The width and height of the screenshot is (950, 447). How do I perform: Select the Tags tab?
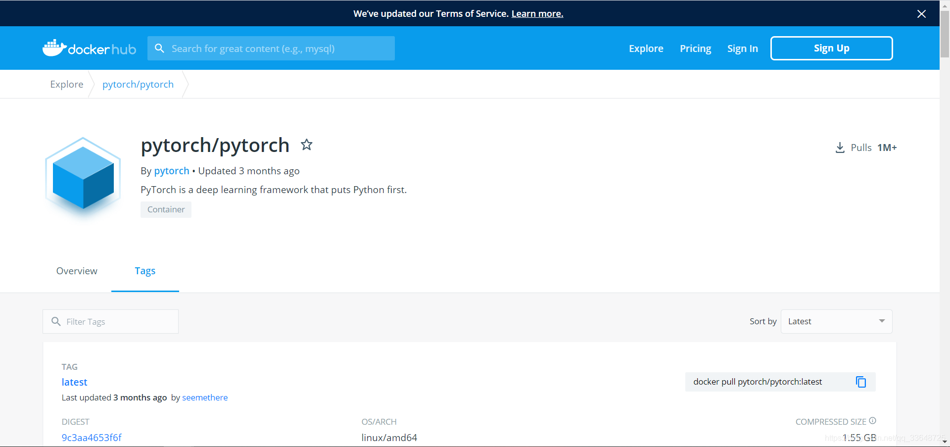[x=145, y=271]
